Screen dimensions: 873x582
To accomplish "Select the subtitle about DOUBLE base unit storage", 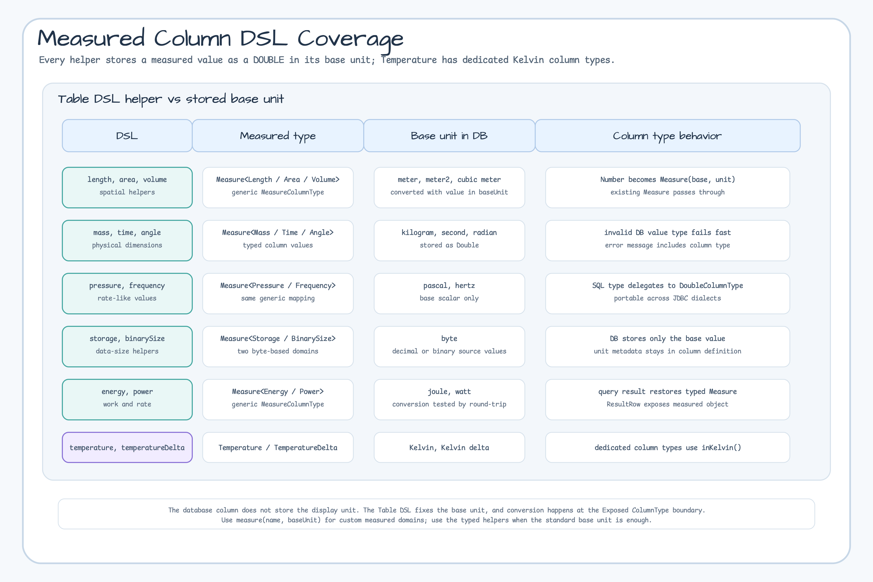I will point(327,60).
